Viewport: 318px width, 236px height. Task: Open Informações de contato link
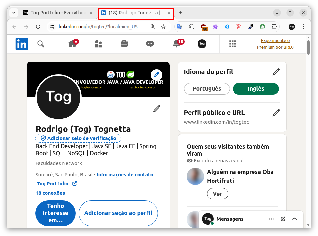125,175
